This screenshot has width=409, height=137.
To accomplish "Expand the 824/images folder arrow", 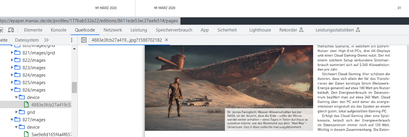I will pyautogui.click(x=12, y=75).
